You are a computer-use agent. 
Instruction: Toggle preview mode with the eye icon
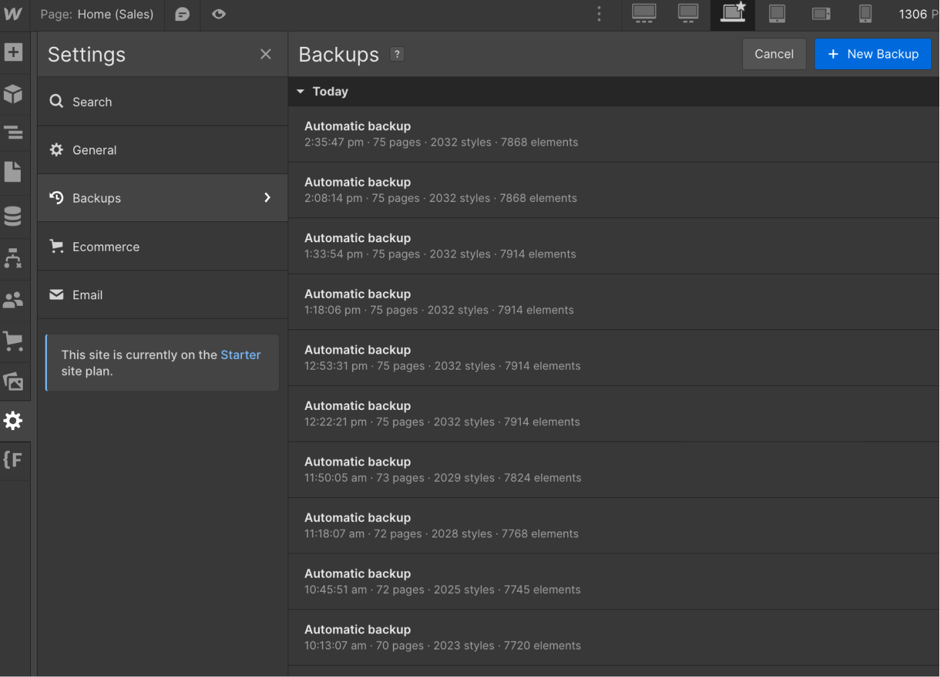tap(219, 14)
